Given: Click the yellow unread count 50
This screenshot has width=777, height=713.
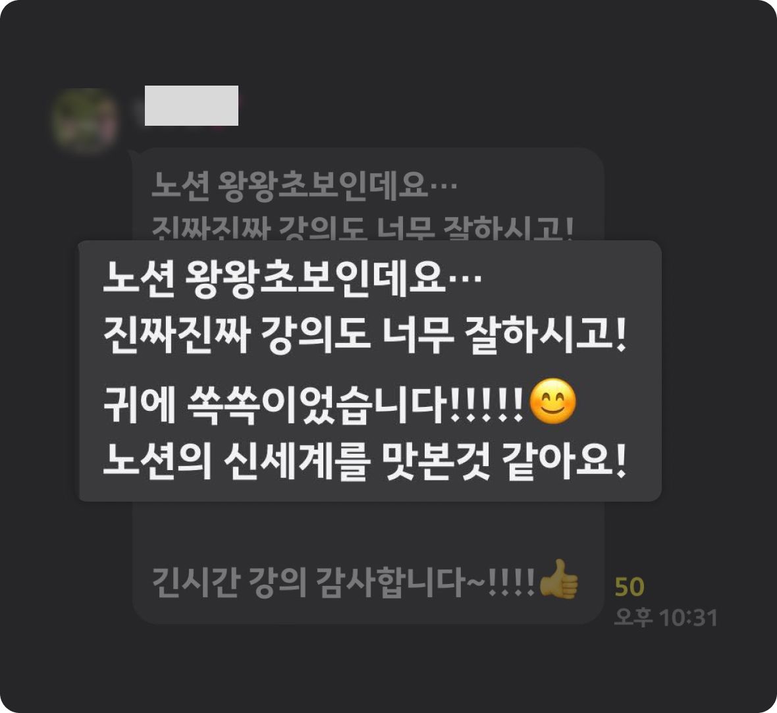Looking at the screenshot, I should pyautogui.click(x=630, y=587).
